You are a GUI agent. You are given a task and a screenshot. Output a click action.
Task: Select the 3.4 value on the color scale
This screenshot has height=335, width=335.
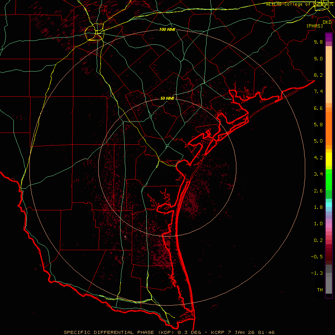tap(318, 174)
